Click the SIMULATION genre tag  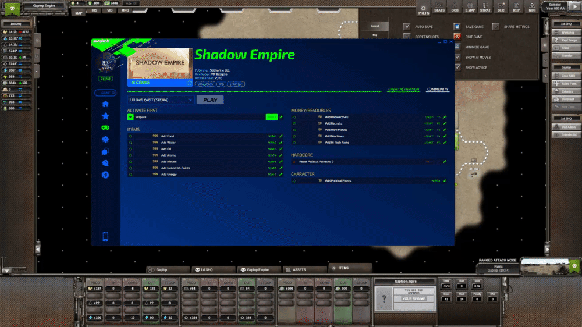point(205,84)
